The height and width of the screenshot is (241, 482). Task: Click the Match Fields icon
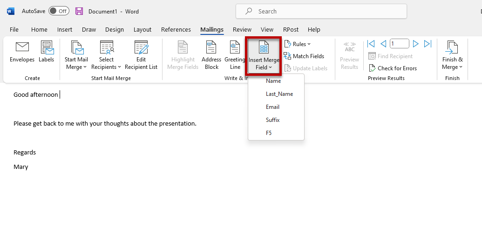pos(287,56)
